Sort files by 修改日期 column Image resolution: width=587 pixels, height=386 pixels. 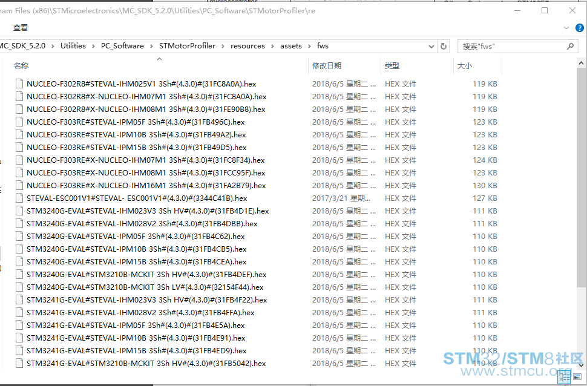[x=327, y=65]
